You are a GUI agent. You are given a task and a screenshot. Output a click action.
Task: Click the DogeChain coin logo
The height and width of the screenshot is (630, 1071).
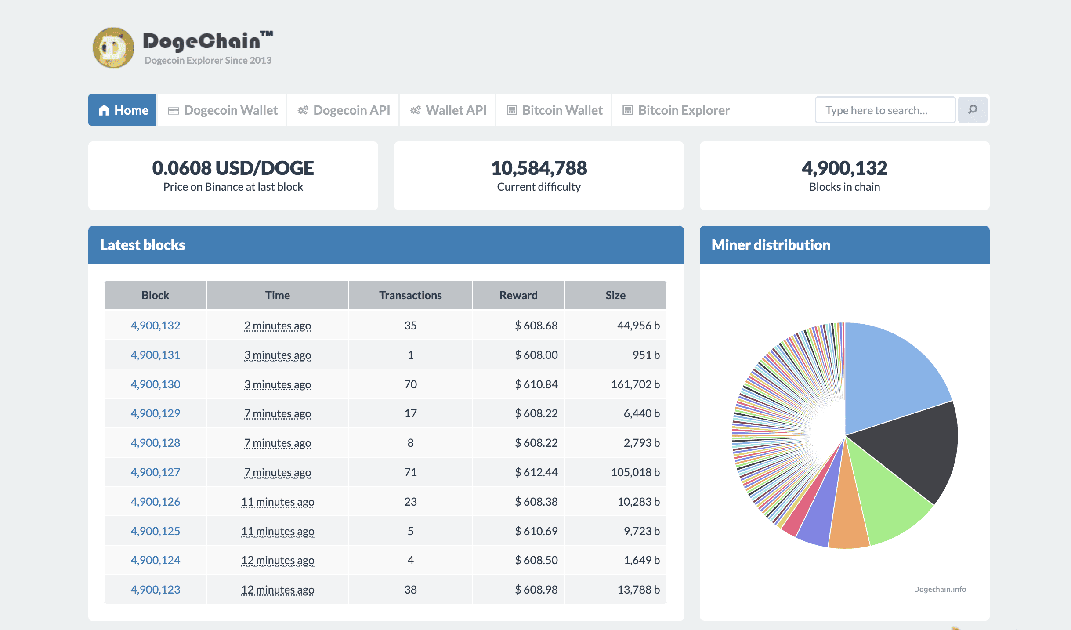pyautogui.click(x=113, y=48)
